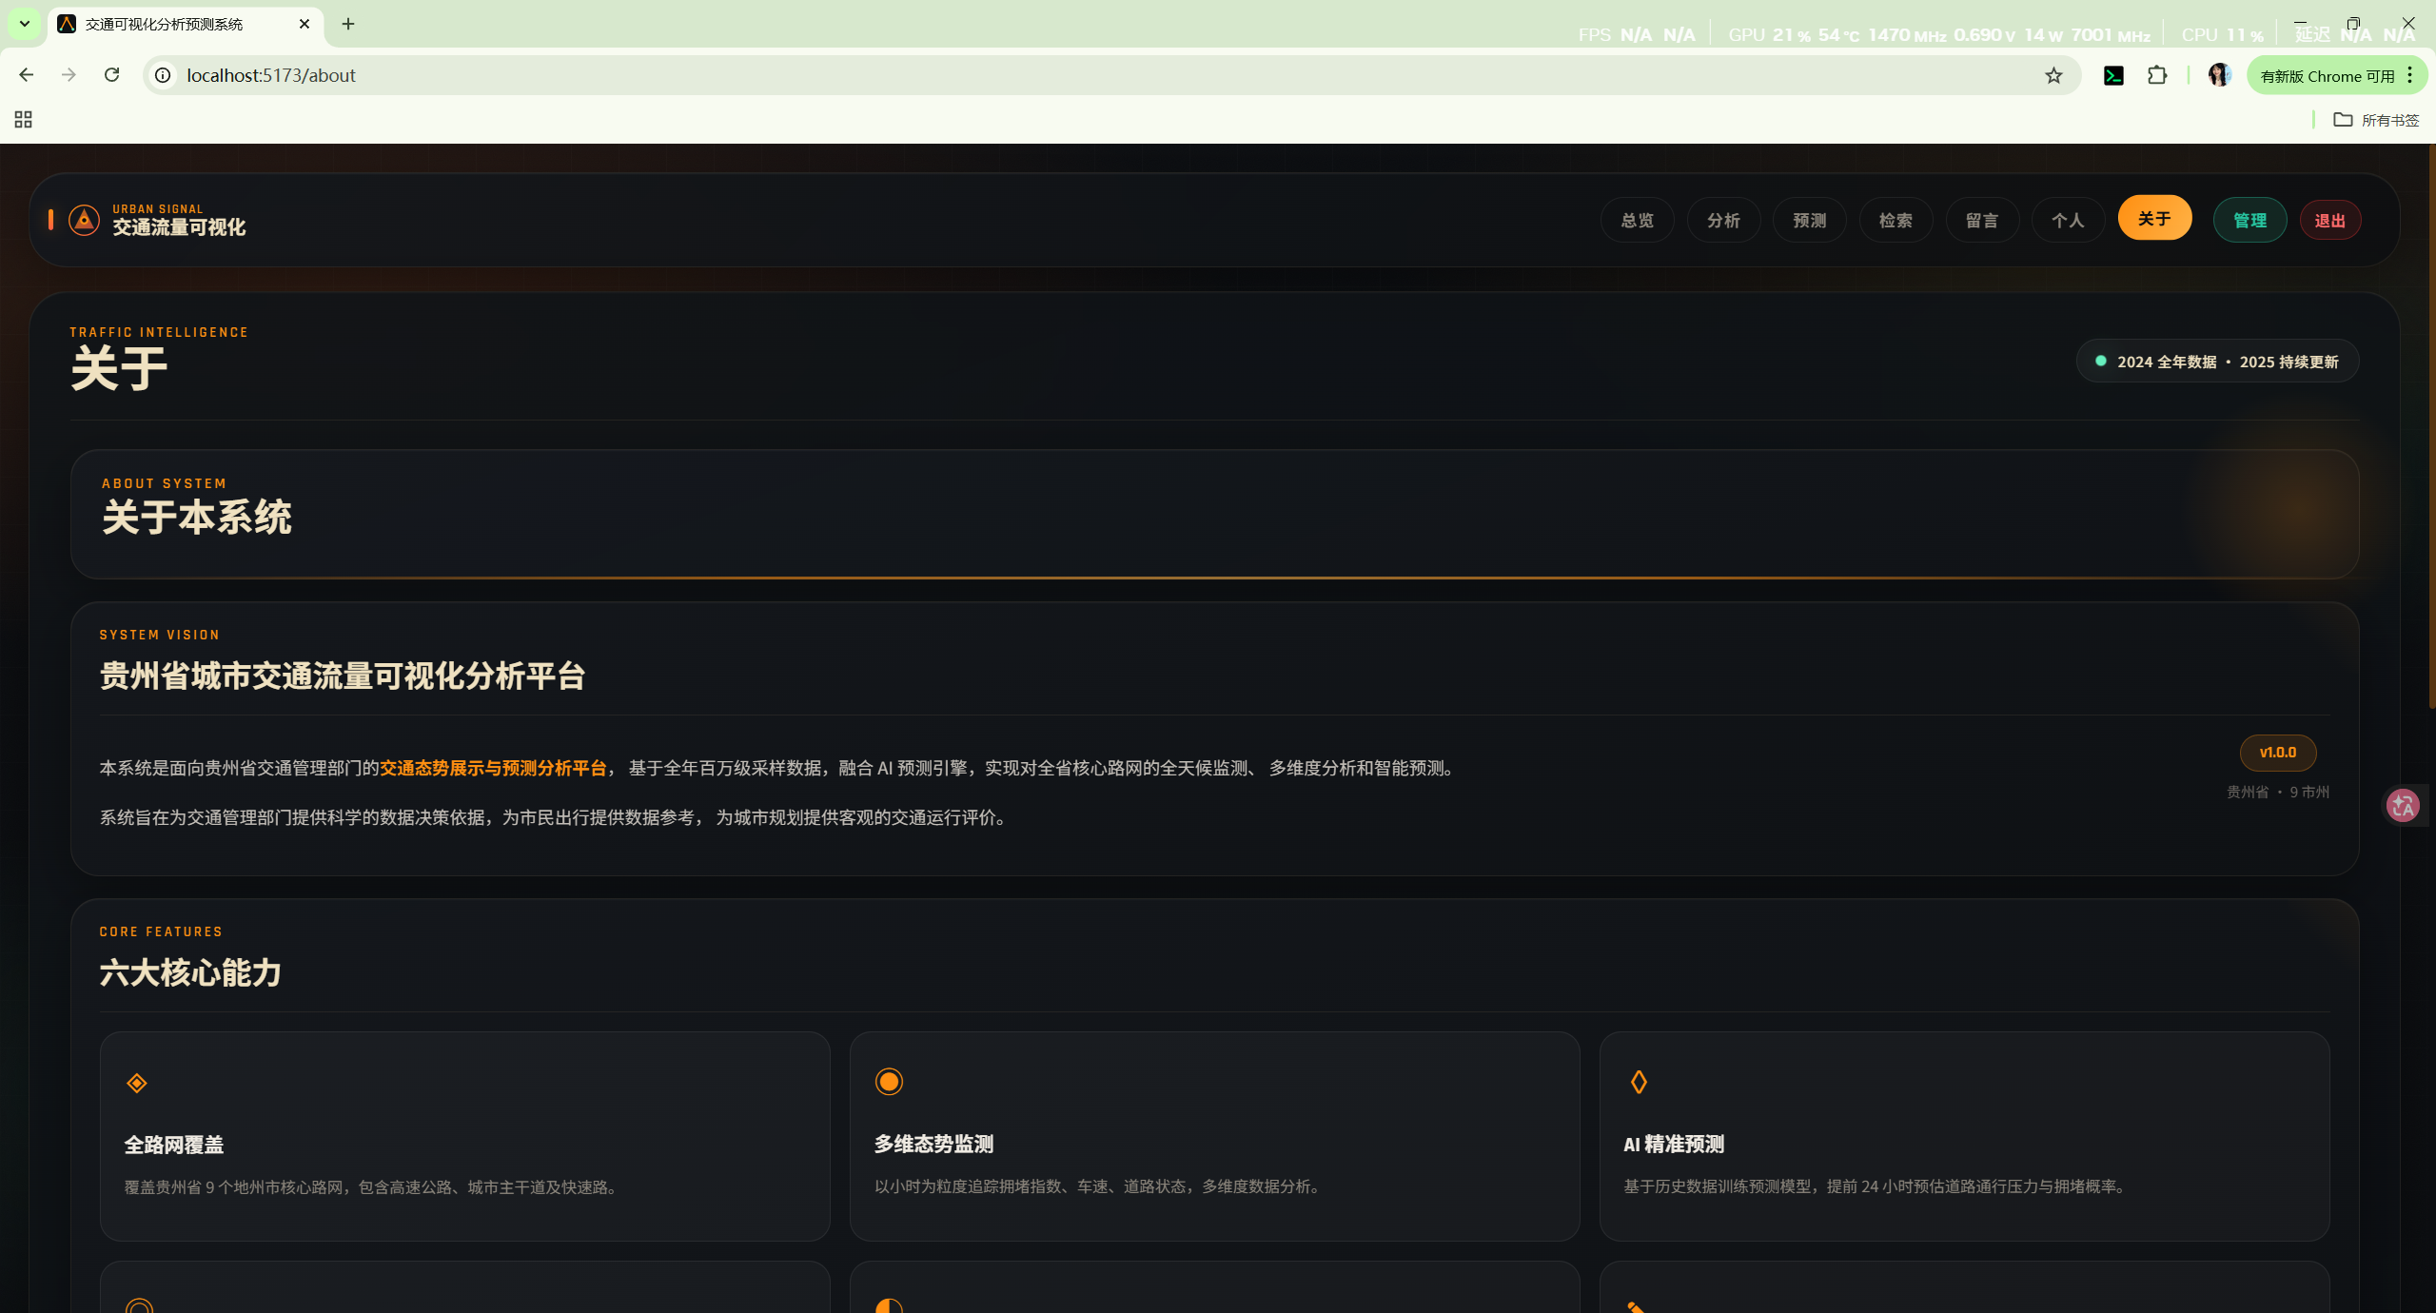The height and width of the screenshot is (1313, 2436).
Task: Click the diamond icon on 全路网覆盖 card
Action: click(137, 1083)
